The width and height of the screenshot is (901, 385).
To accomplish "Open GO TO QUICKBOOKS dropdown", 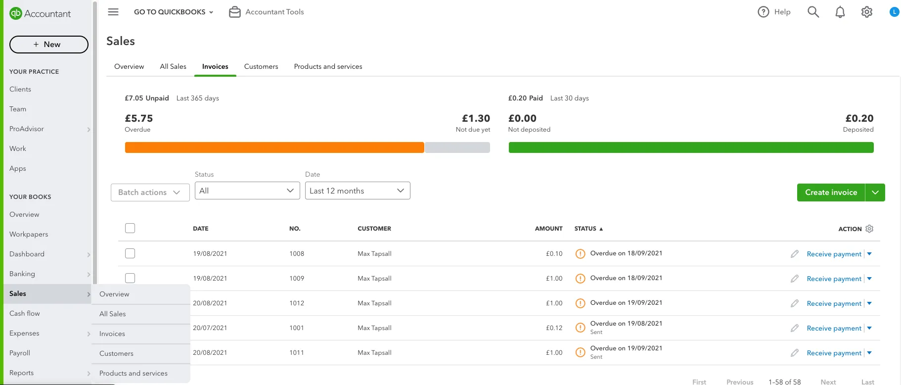I will pyautogui.click(x=174, y=12).
